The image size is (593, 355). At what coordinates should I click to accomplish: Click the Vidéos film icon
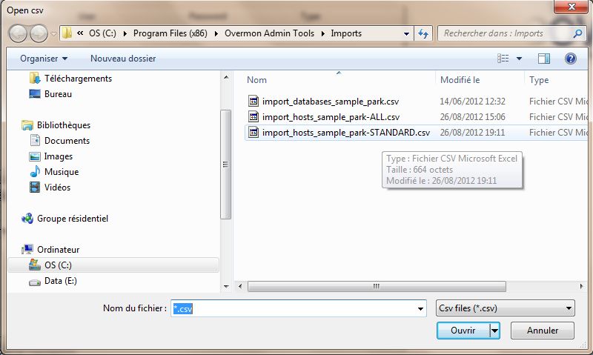pos(35,188)
